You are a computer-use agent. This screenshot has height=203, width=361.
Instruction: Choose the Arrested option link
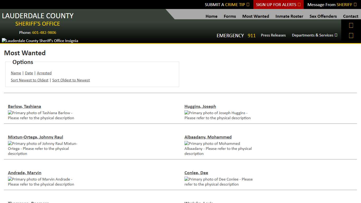pyautogui.click(x=44, y=73)
